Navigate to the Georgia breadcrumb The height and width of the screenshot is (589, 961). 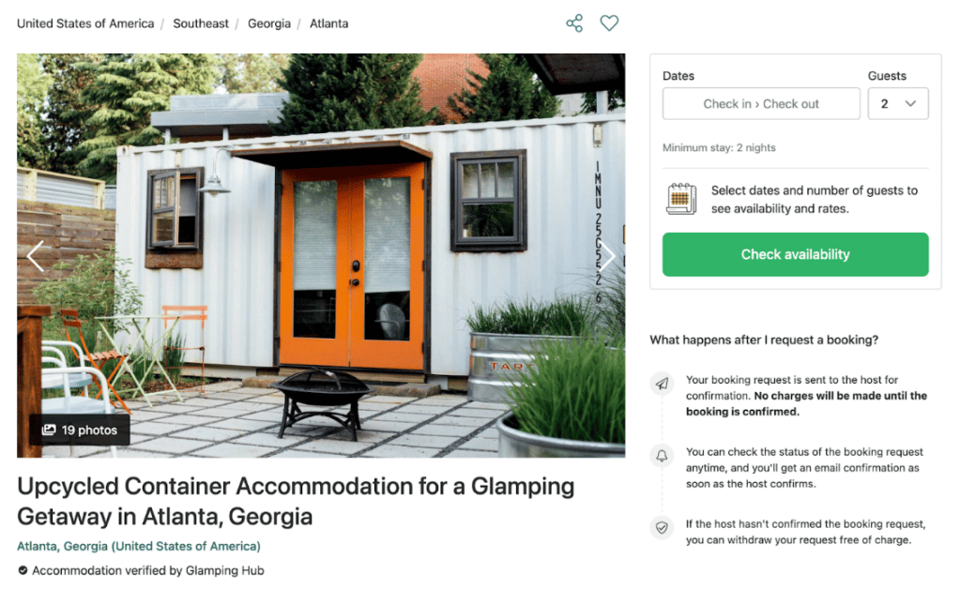click(x=269, y=23)
